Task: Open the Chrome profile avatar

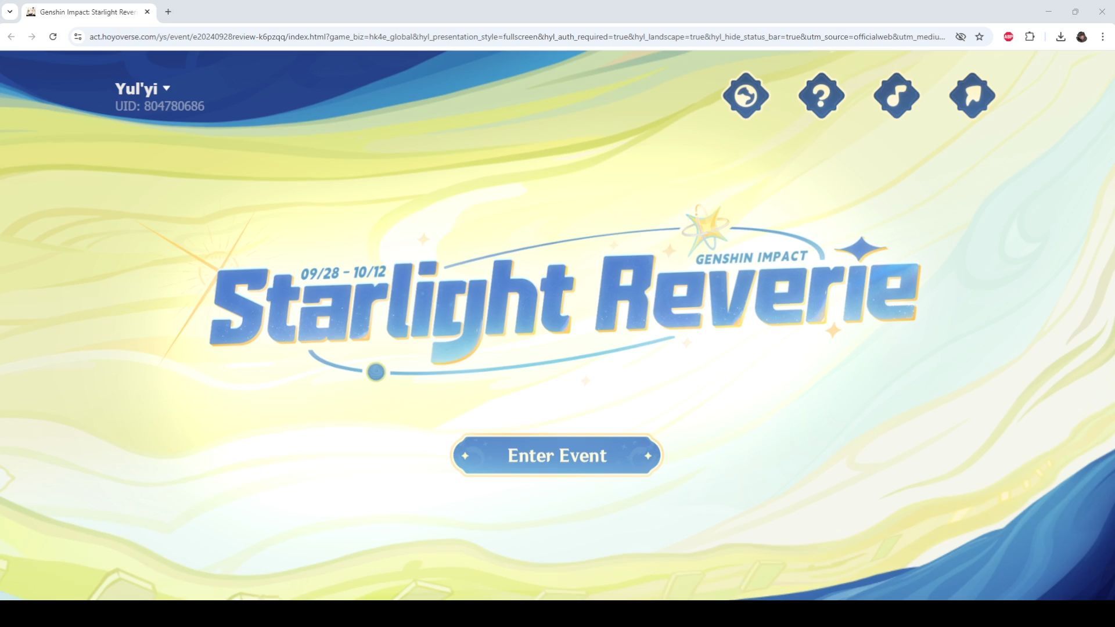Action: (x=1081, y=37)
